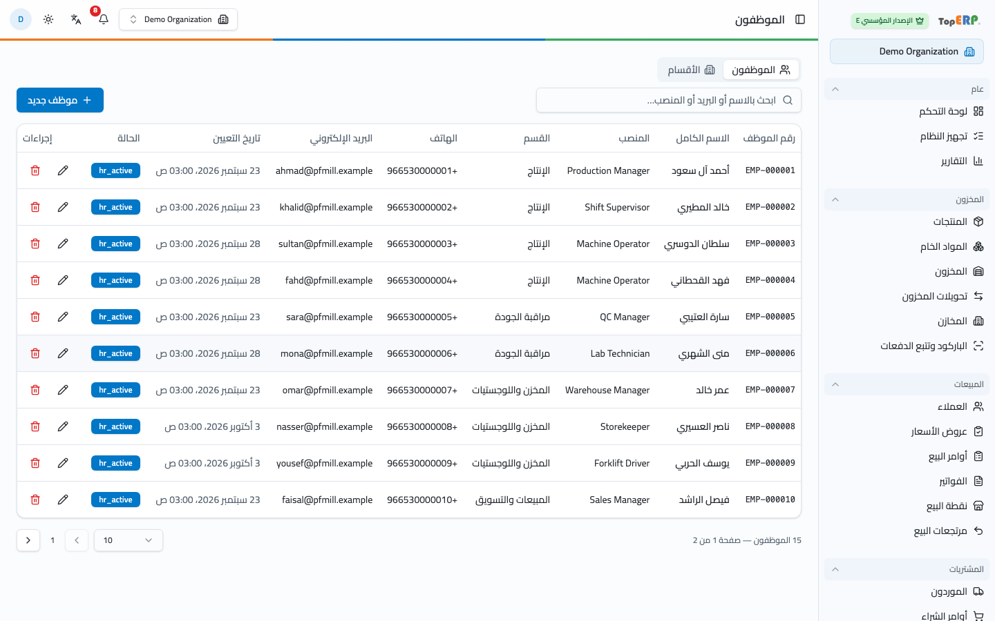Image resolution: width=995 pixels, height=621 pixels.
Task: Switch language with the translate icon
Action: pyautogui.click(x=76, y=19)
